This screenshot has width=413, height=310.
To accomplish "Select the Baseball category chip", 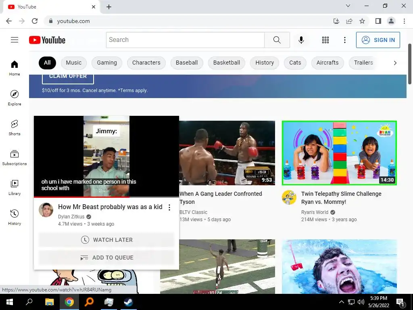I will click(x=187, y=63).
